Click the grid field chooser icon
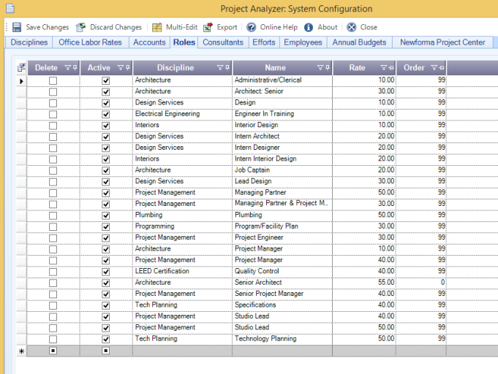The image size is (498, 374). click(x=21, y=68)
